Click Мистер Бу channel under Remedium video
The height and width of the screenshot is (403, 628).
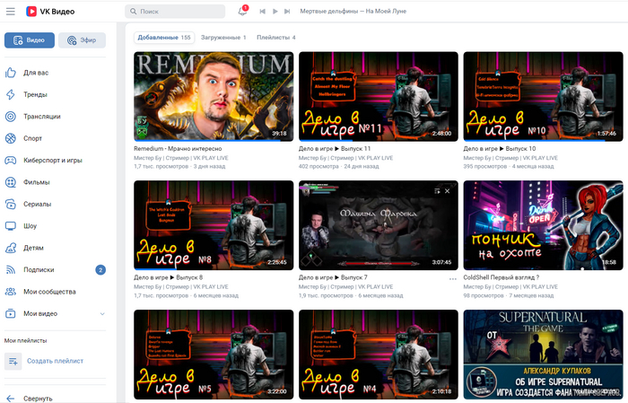click(x=181, y=158)
